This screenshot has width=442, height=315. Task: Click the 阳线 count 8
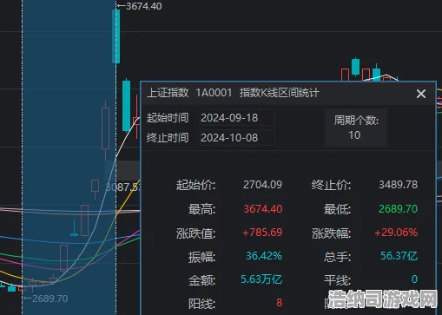pyautogui.click(x=279, y=303)
